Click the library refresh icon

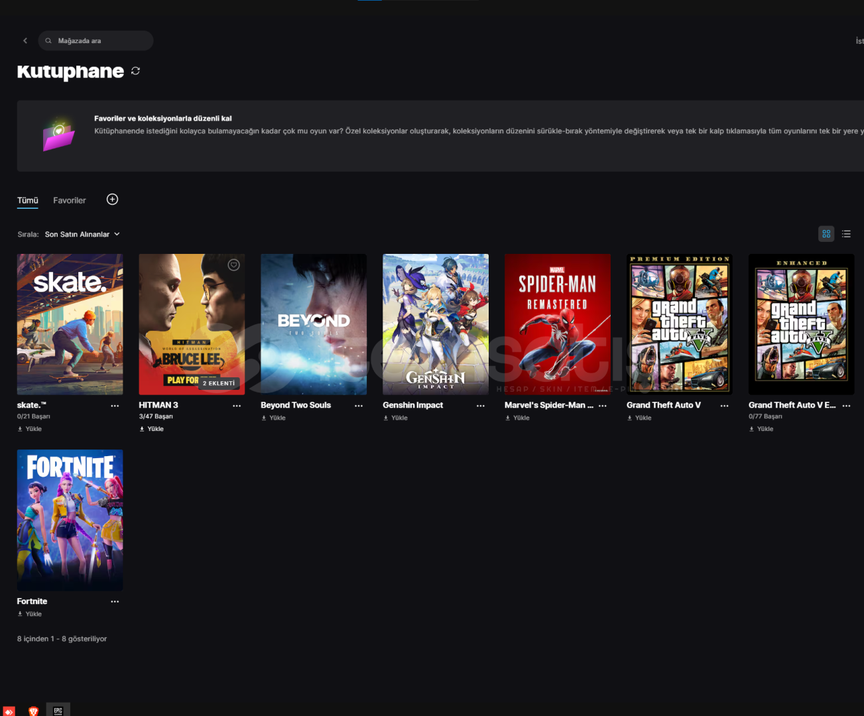pyautogui.click(x=135, y=71)
